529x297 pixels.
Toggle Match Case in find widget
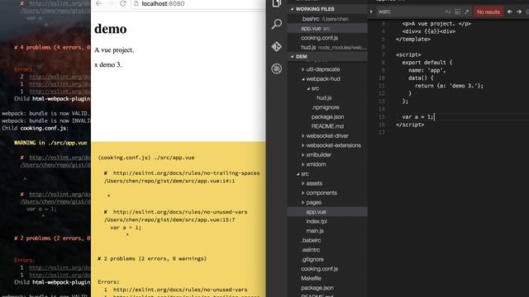tap(448, 12)
